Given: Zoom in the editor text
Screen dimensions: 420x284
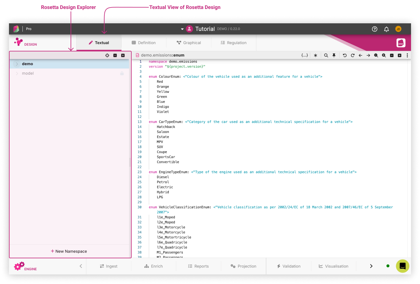Looking at the screenshot, I should coord(384,55).
